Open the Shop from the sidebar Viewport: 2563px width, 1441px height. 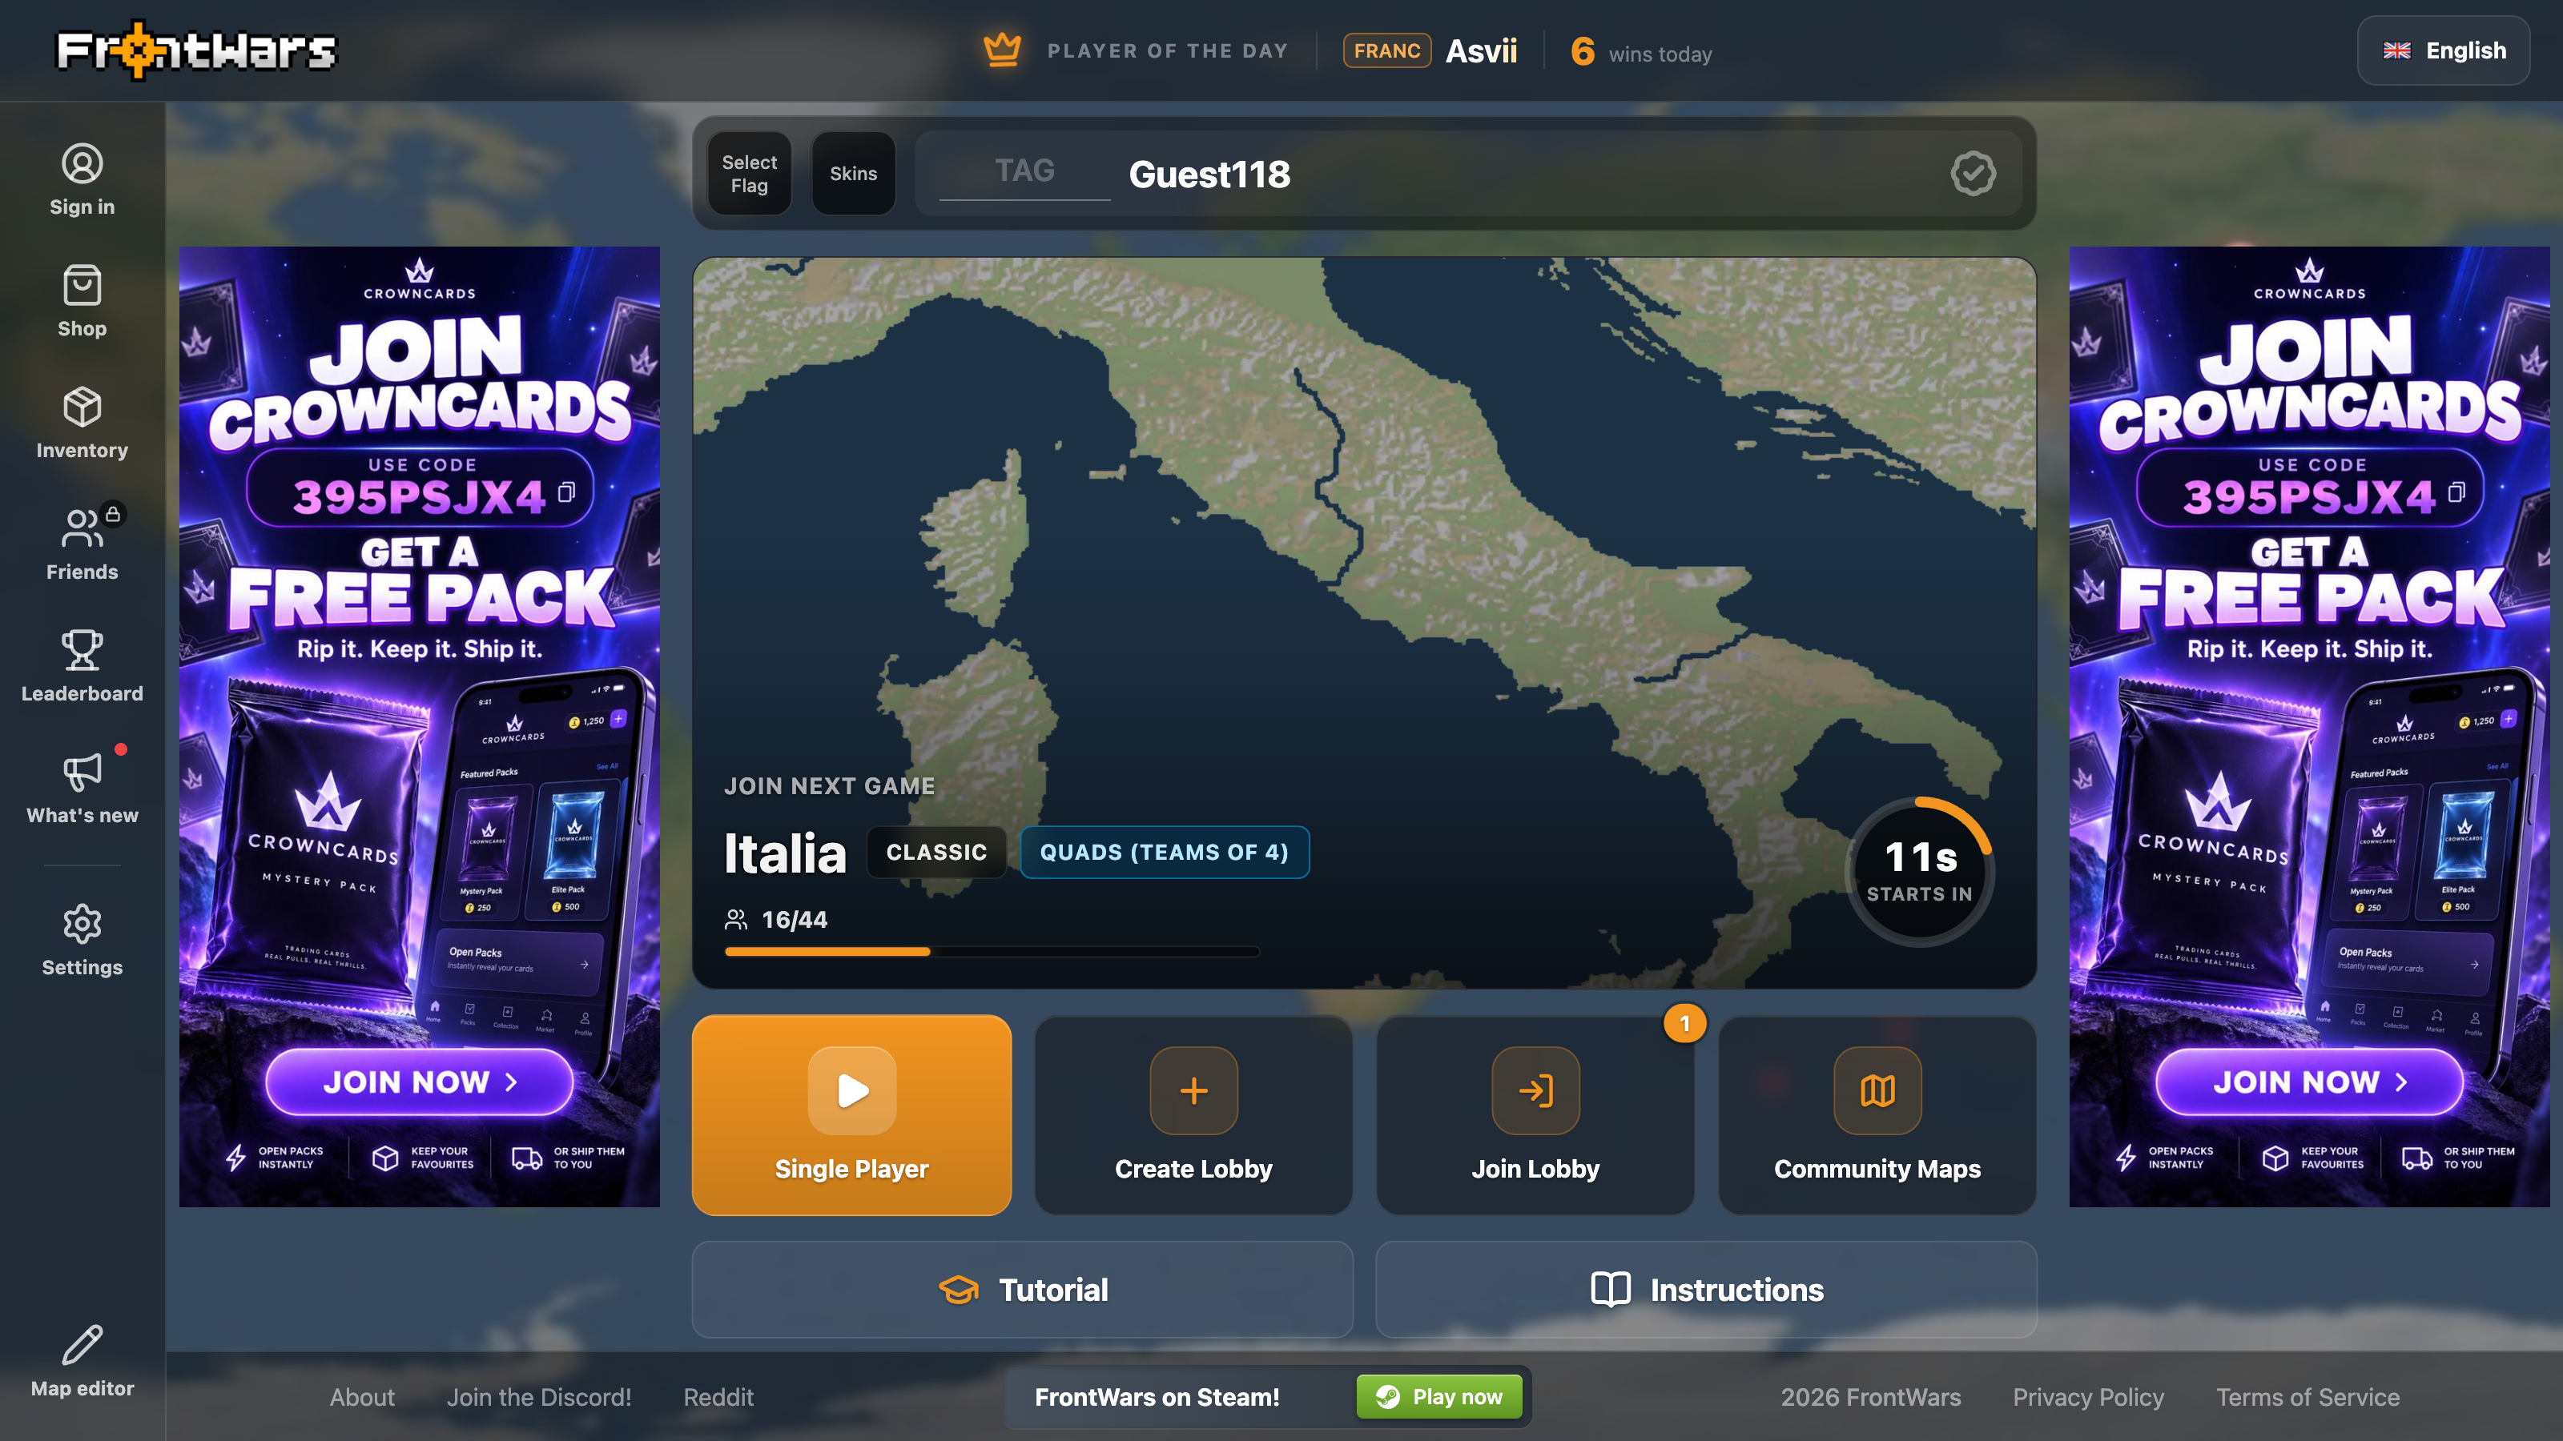point(82,301)
